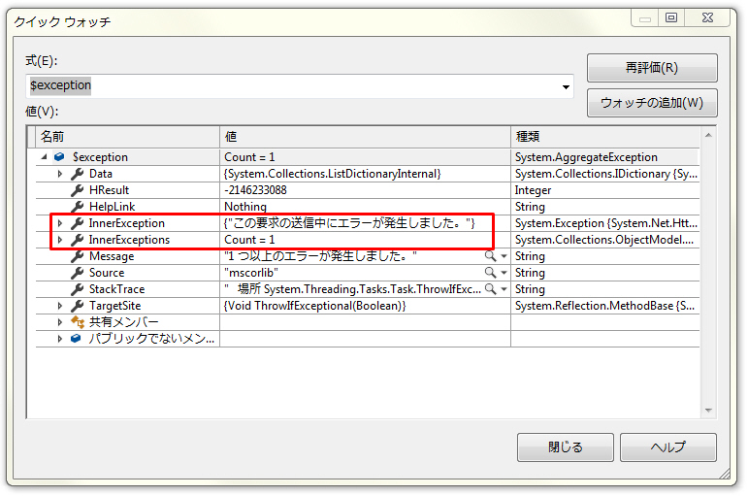Expand the InnerException node
Viewport: 748px width, 496px height.
point(60,223)
